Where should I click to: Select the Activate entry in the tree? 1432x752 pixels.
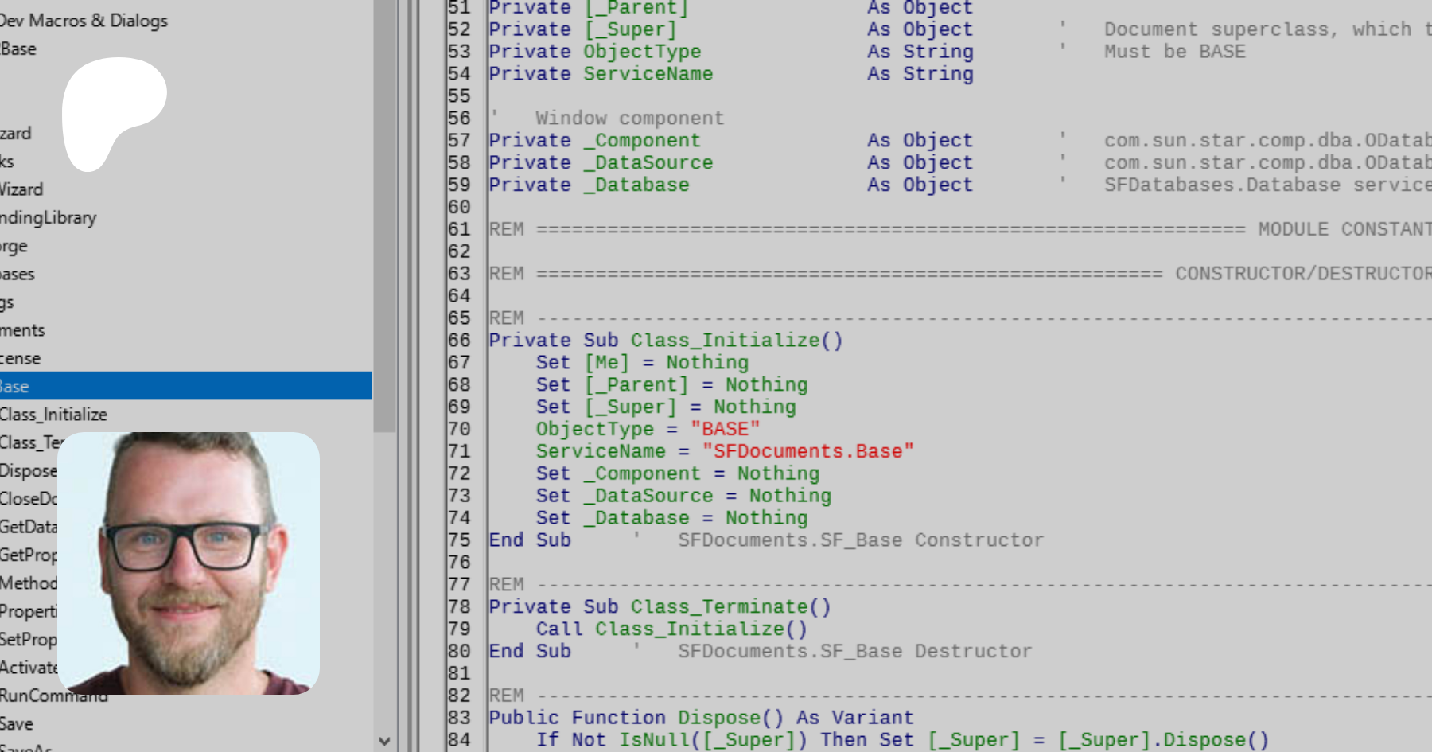point(28,668)
